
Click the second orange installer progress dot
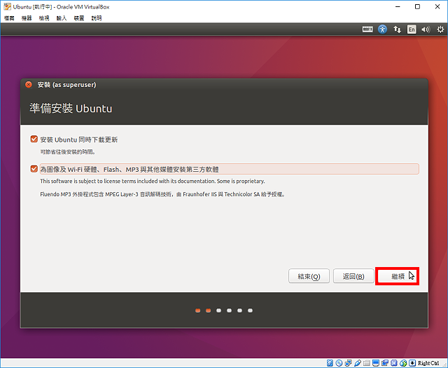[x=209, y=311]
